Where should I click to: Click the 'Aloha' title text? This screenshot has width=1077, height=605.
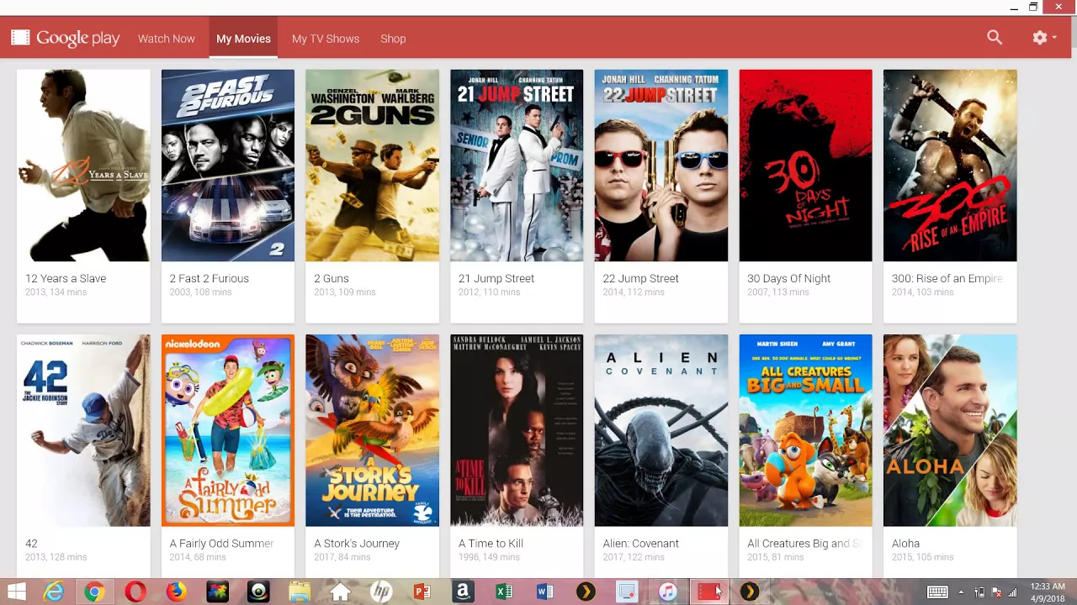coord(905,544)
